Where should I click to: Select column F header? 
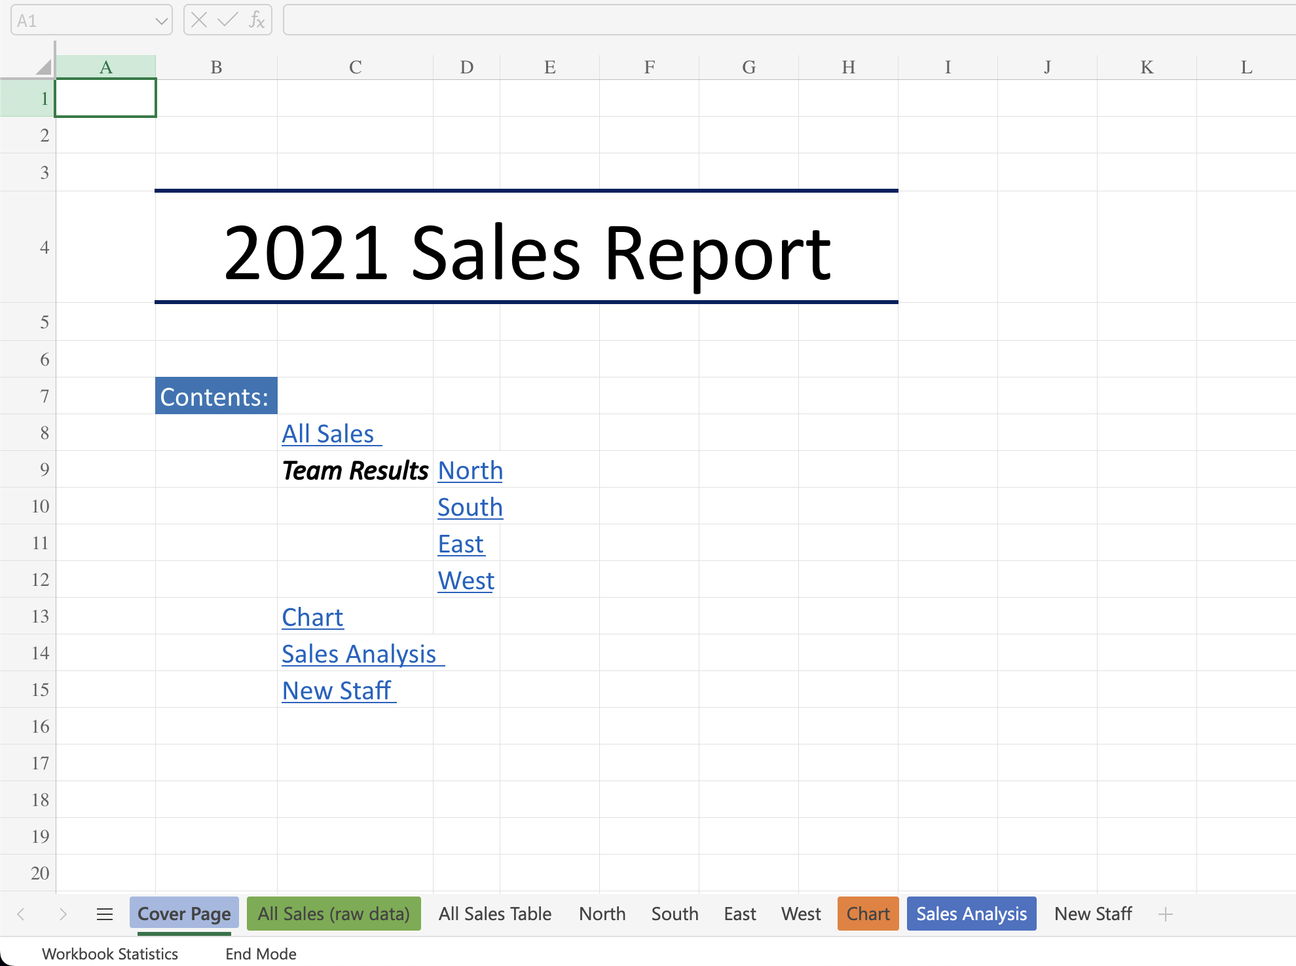649,67
